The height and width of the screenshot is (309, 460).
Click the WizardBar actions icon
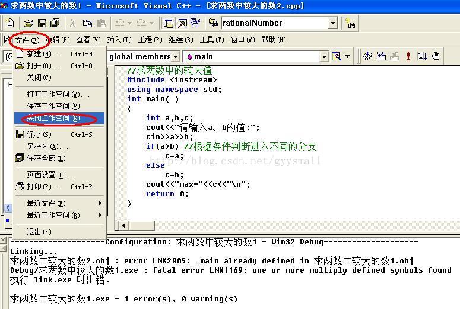337,56
